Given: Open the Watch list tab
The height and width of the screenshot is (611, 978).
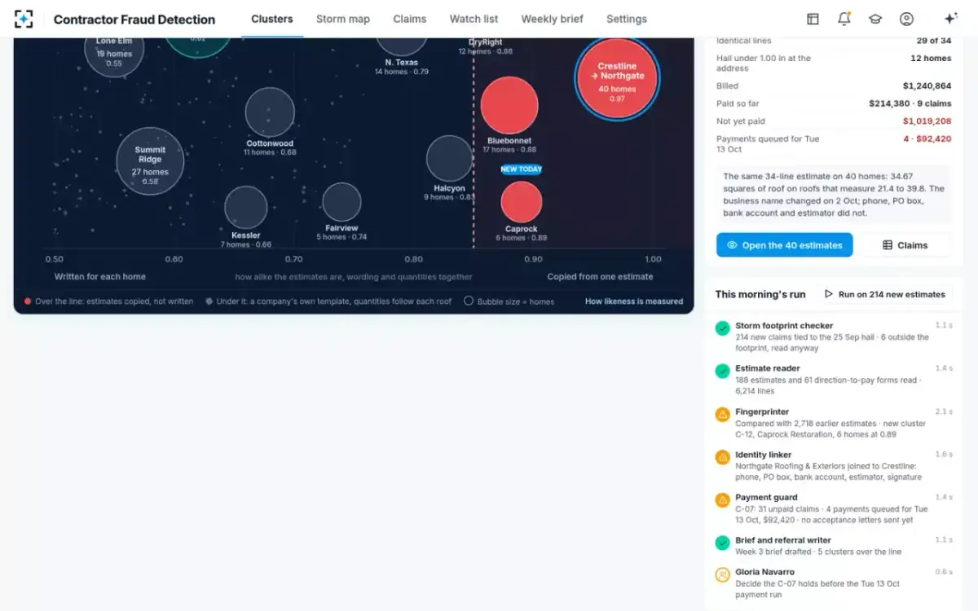Looking at the screenshot, I should click(x=474, y=19).
